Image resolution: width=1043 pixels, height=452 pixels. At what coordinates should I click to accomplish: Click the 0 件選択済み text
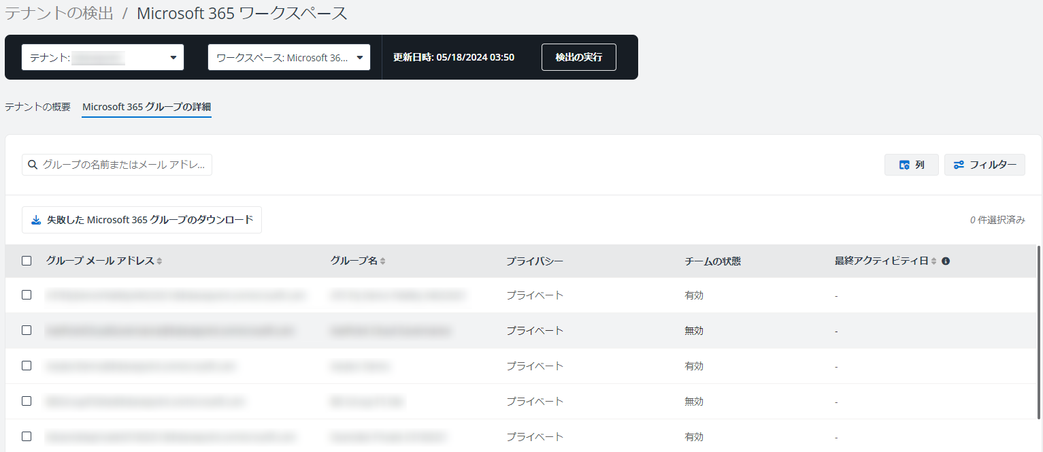tap(997, 220)
